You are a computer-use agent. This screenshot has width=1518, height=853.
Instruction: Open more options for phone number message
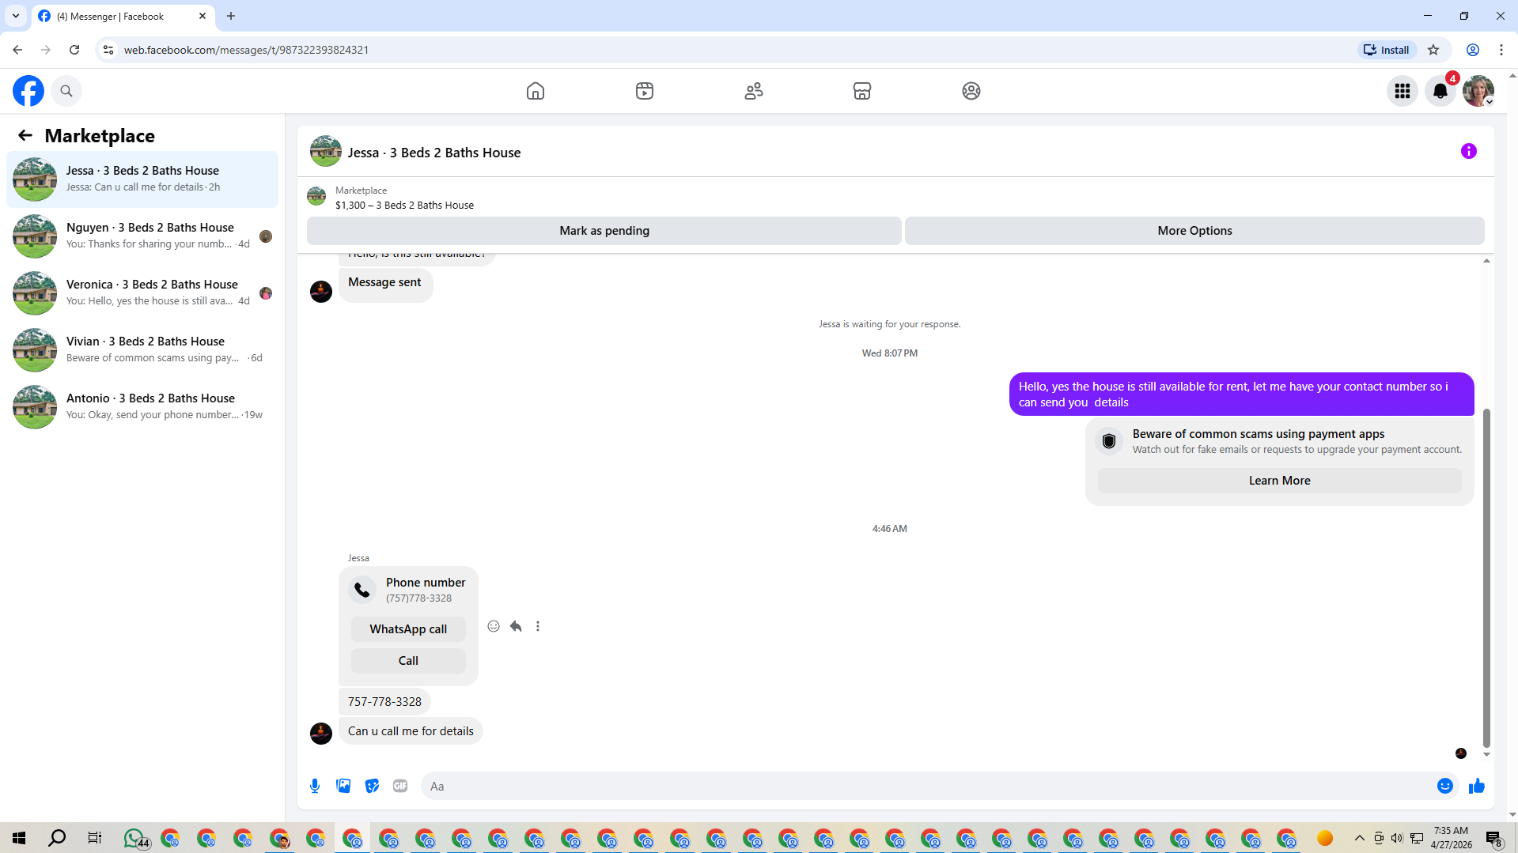(538, 626)
